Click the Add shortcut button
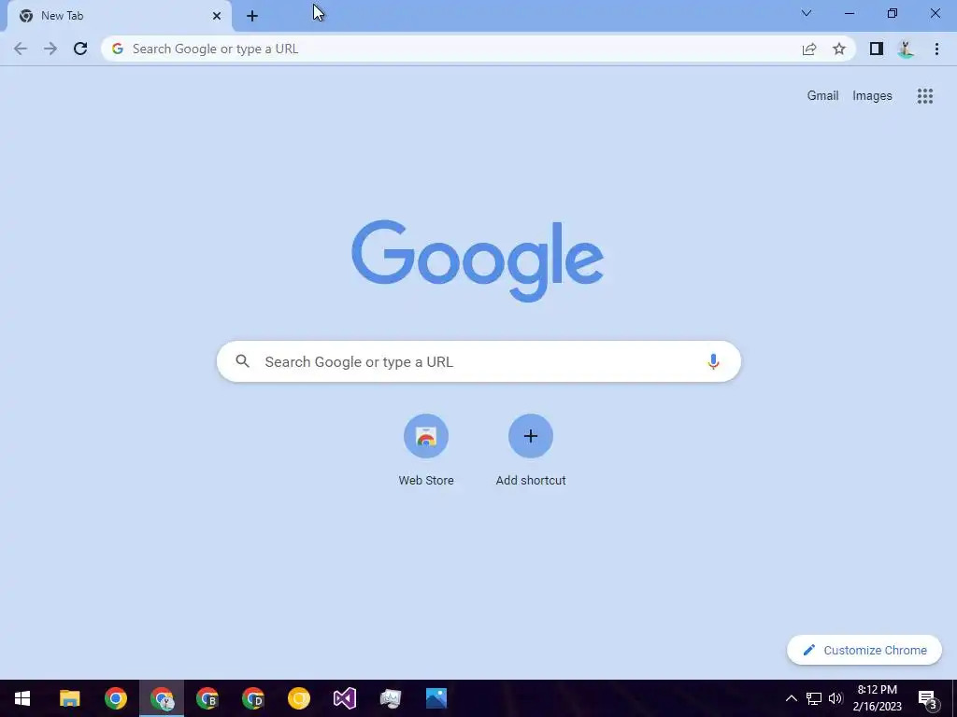 (531, 450)
